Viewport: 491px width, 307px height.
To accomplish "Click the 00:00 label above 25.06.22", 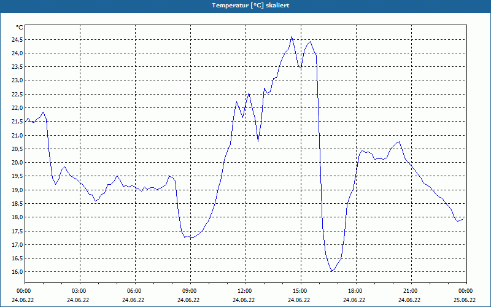I will (x=466, y=291).
